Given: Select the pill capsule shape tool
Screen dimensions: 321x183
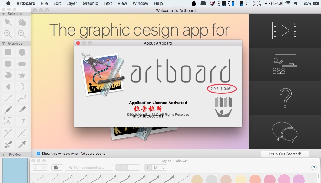Looking at the screenshot, I should tap(22, 64).
